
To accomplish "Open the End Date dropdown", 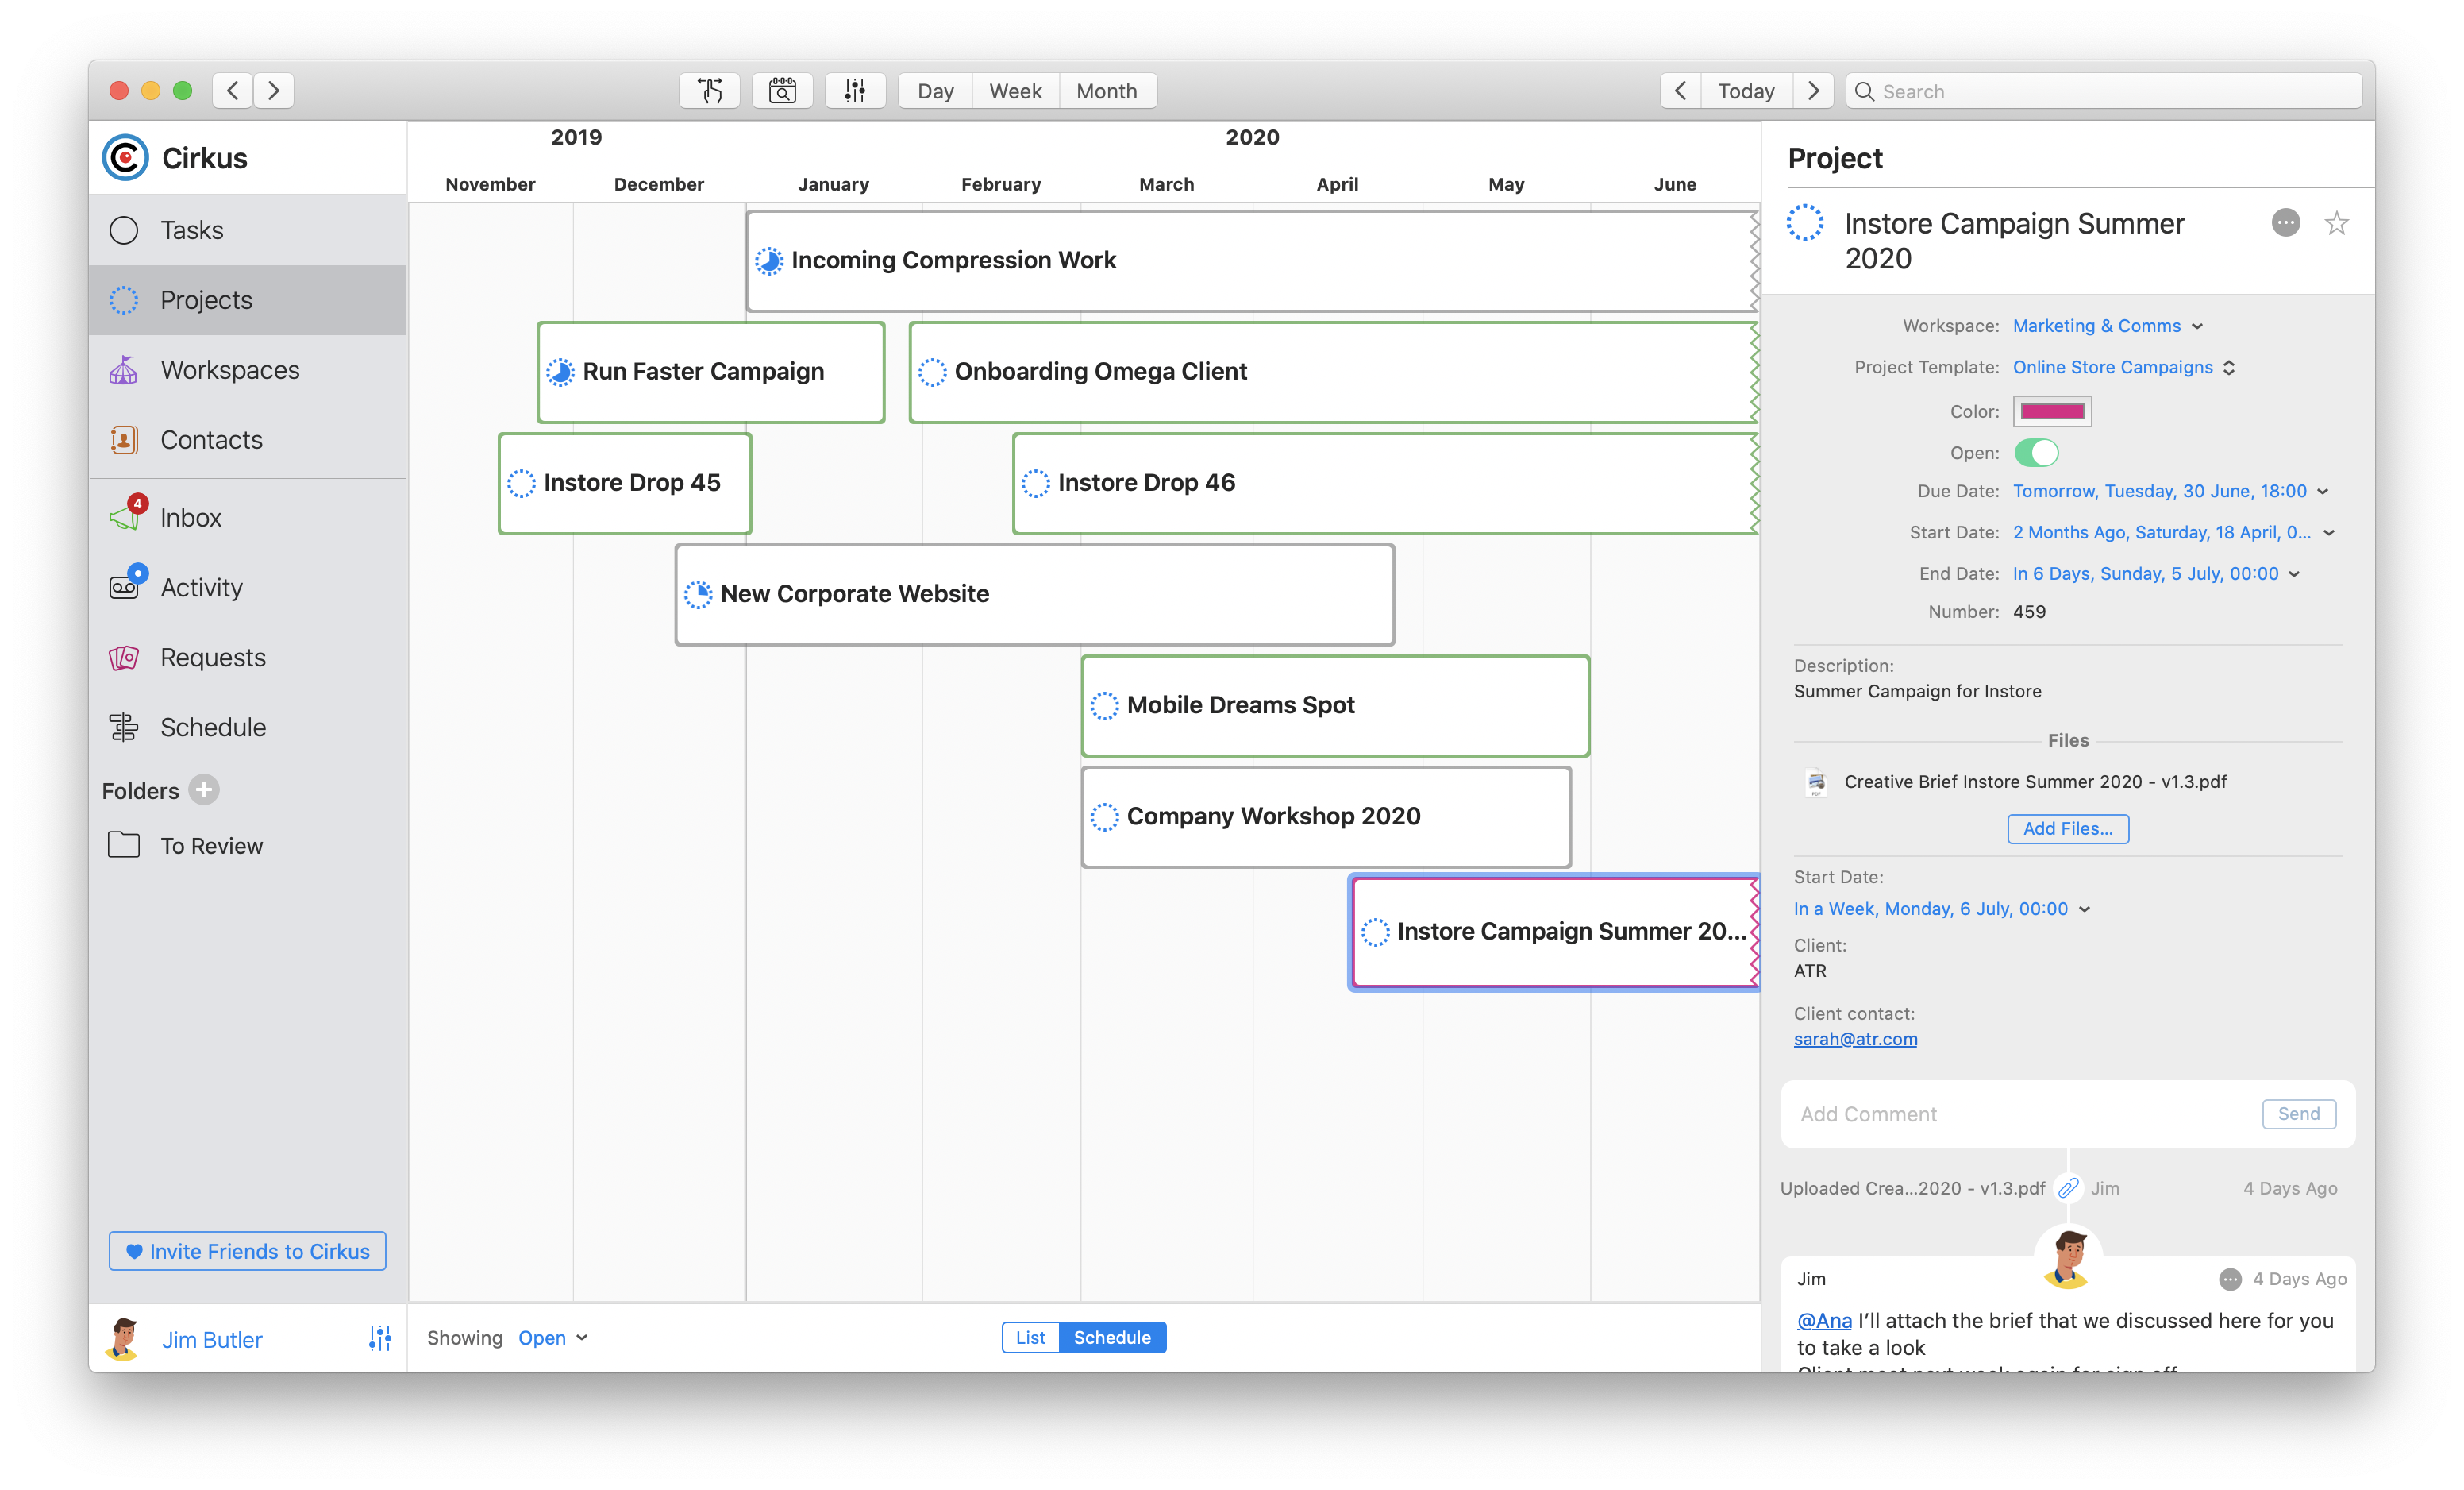I will [2156, 573].
